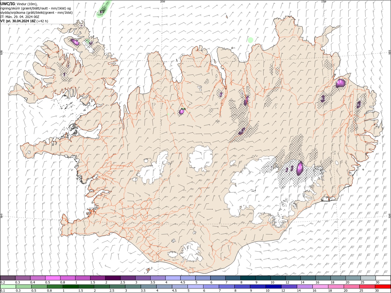Select the pure red 30 swatch, lower scale

(x=383, y=287)
